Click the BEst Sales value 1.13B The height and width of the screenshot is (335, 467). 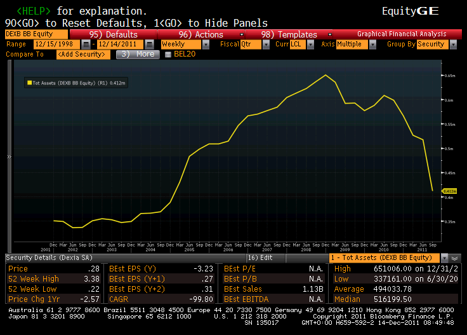point(313,289)
